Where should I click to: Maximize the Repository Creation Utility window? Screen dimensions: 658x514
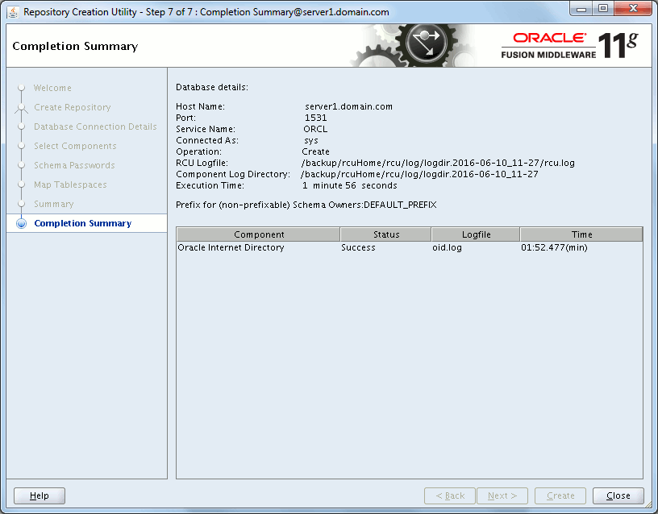(x=603, y=9)
